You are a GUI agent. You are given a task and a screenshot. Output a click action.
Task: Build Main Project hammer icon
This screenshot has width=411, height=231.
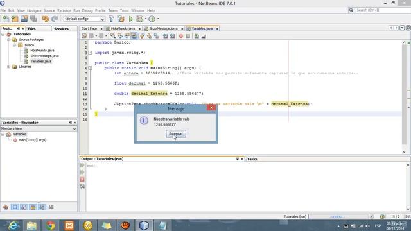(x=111, y=19)
